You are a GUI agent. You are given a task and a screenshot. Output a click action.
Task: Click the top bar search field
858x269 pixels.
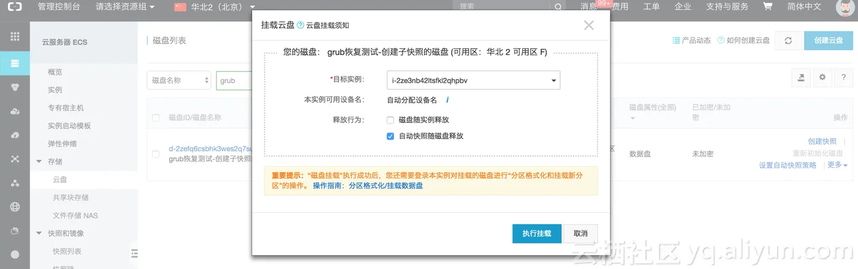[503, 7]
